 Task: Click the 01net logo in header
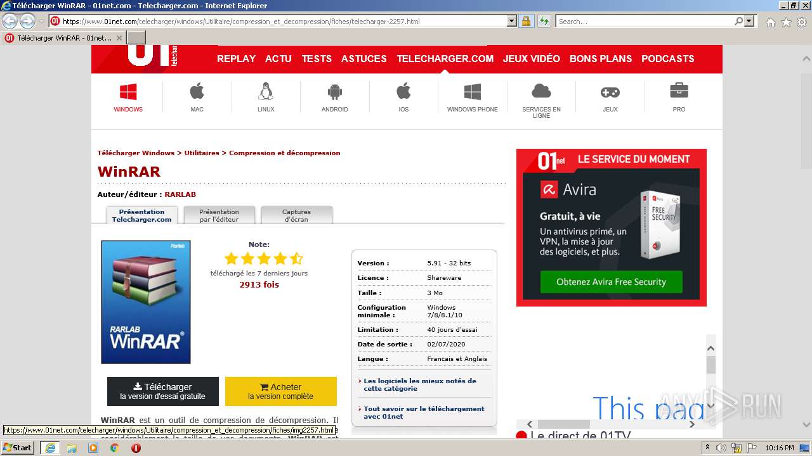(152, 54)
